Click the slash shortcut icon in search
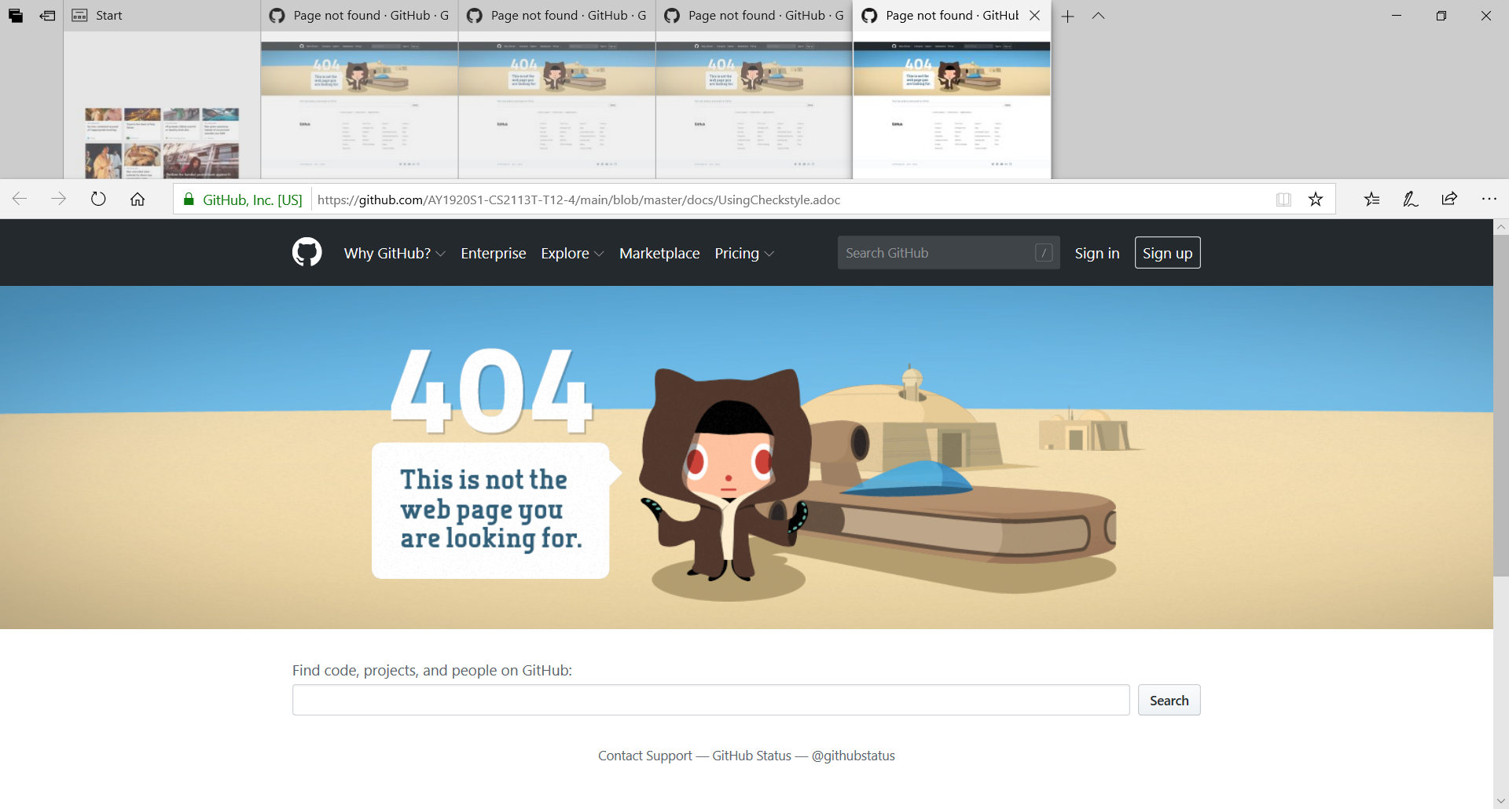 1044,253
